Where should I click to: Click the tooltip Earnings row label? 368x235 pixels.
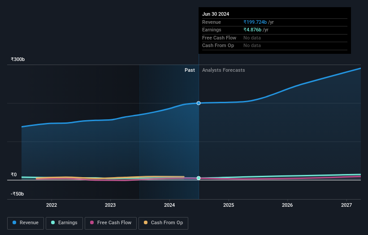[212, 30]
